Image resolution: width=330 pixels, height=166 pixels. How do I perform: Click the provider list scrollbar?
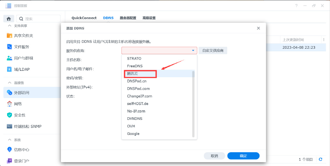click(x=193, y=104)
